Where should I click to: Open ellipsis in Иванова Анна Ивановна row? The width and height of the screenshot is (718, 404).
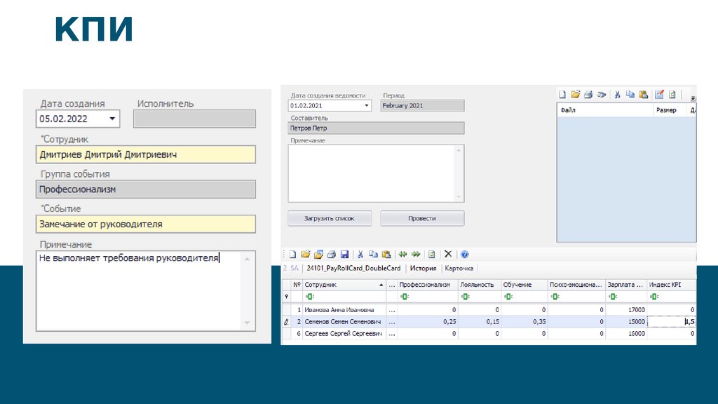pos(391,310)
